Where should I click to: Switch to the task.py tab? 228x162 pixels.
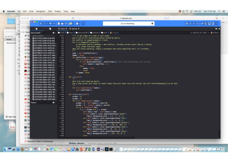click(74, 29)
